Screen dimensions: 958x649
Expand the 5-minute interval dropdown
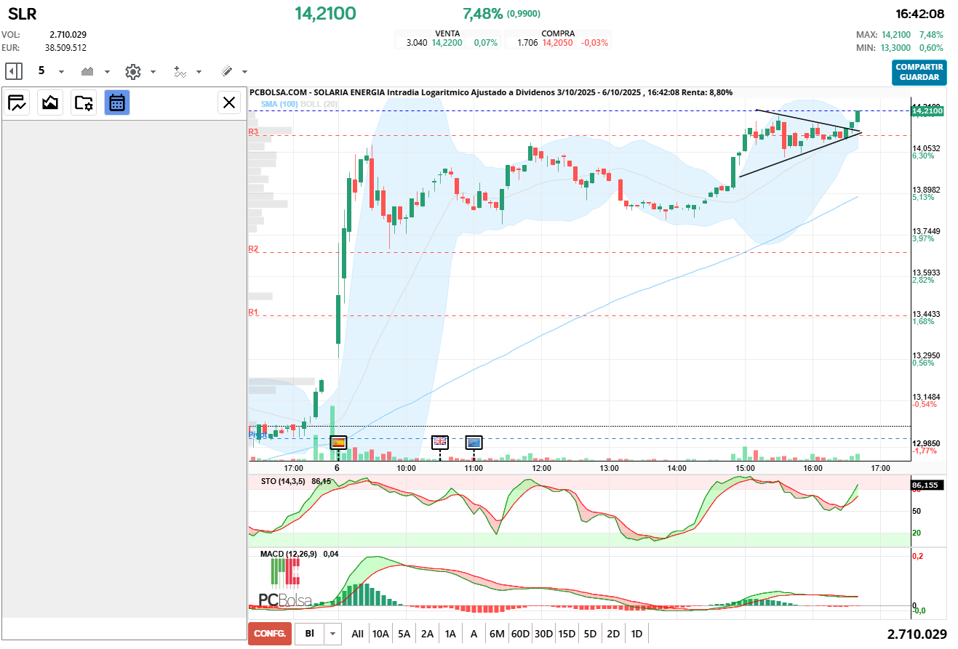coord(61,71)
